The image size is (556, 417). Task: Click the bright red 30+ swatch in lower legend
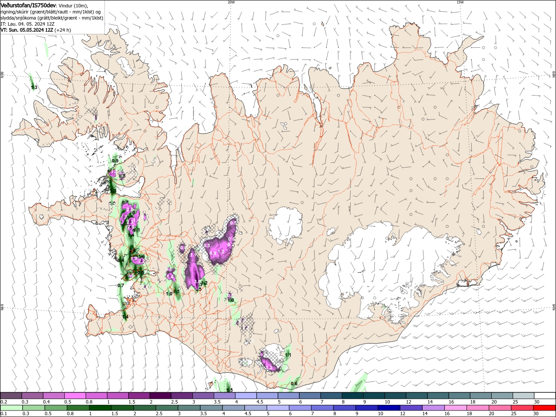click(x=544, y=408)
